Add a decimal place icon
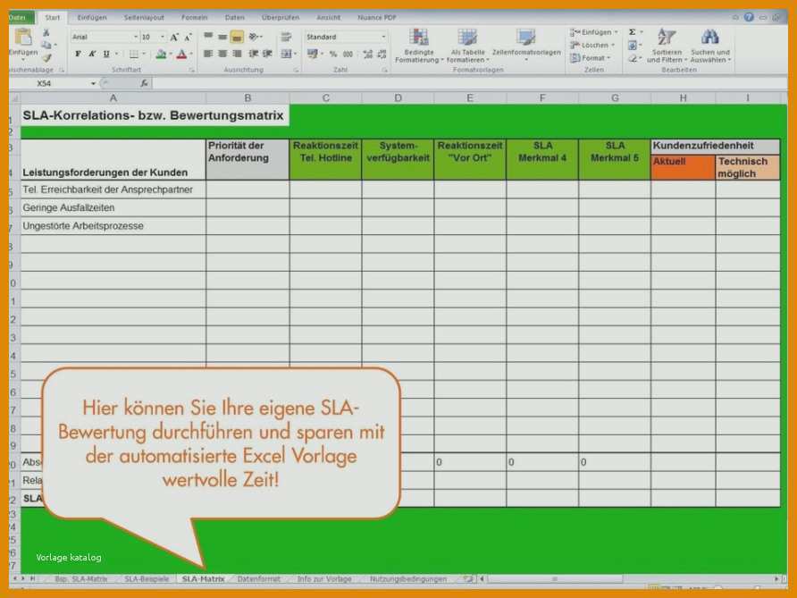 tap(367, 54)
